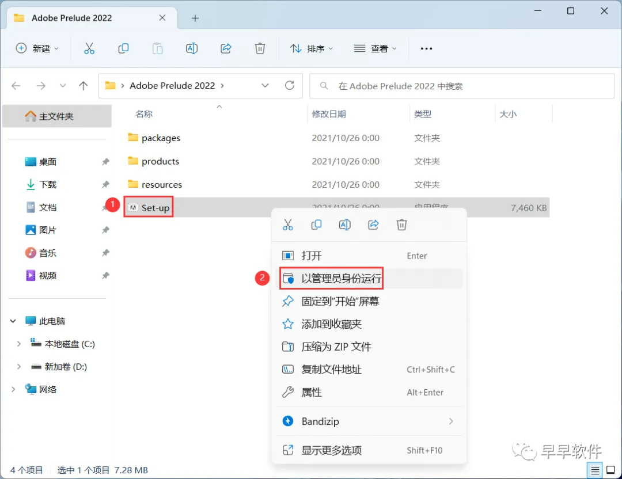
Task: Add a new tab with plus button
Action: point(195,18)
